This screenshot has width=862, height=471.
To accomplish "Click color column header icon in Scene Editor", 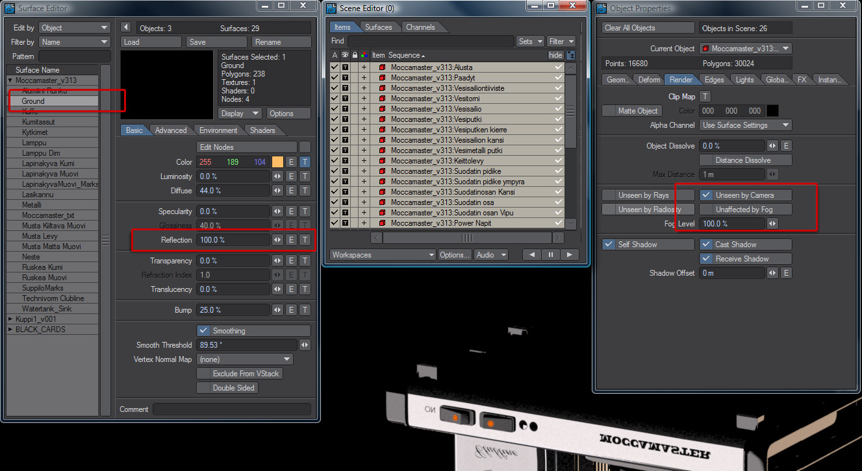I will (364, 55).
